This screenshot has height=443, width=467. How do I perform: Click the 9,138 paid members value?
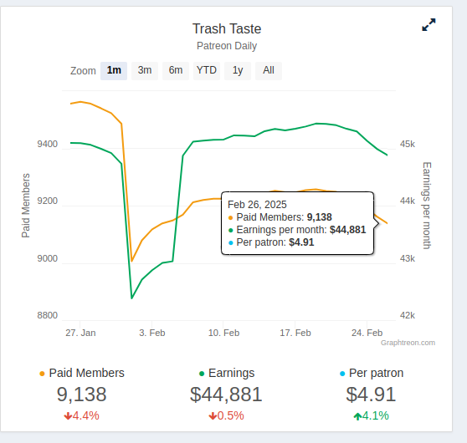pyautogui.click(x=82, y=395)
